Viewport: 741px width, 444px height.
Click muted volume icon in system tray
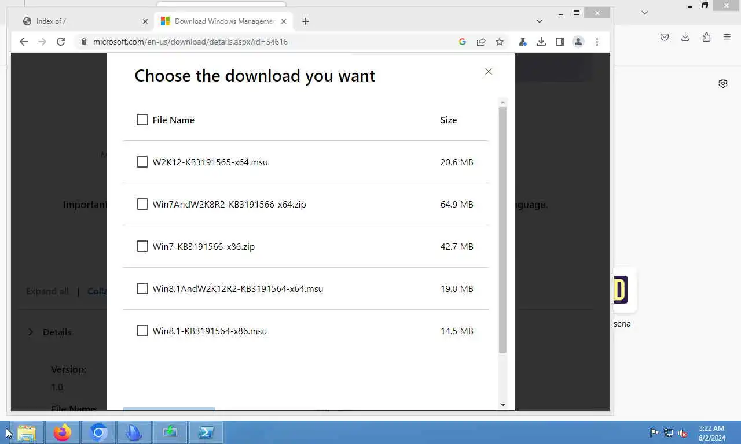click(x=683, y=432)
